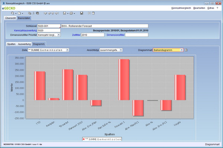Image resolution: width=223 pixels, height=148 pixels.
Task: Click the Kennzahlauswertung field 5020
Action: 49,30
